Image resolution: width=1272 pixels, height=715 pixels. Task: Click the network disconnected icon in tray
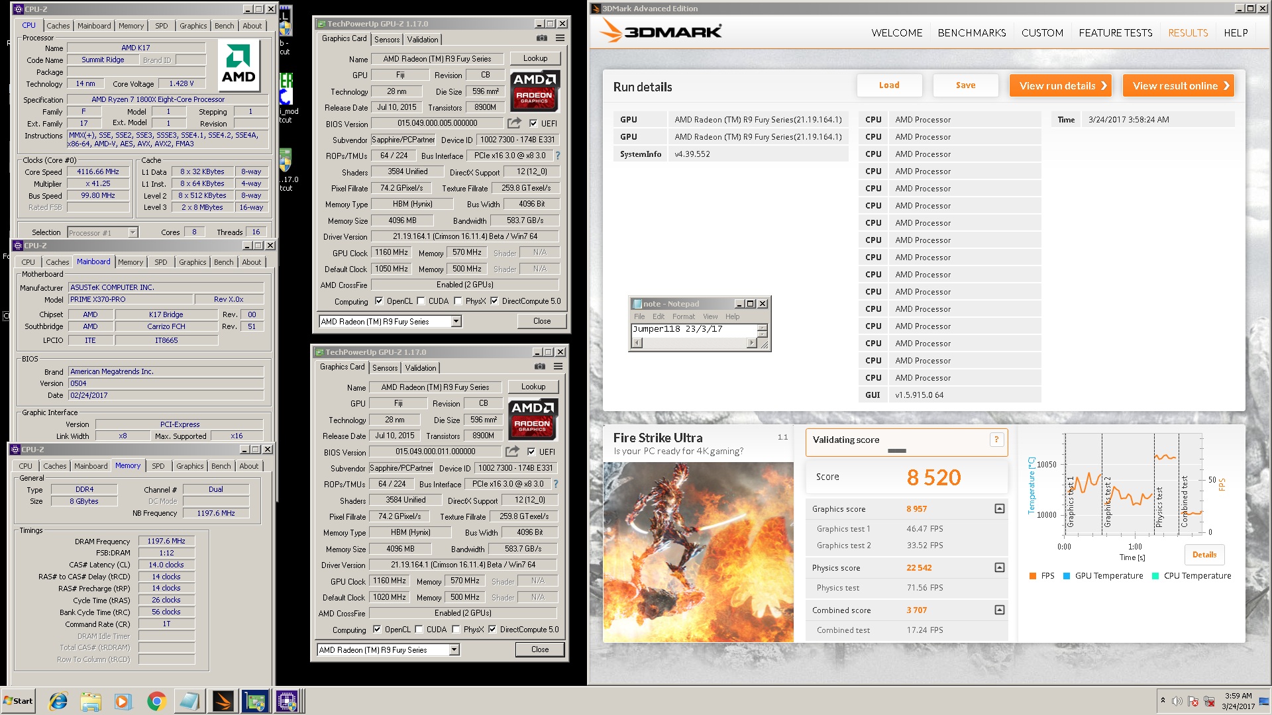(x=1209, y=701)
